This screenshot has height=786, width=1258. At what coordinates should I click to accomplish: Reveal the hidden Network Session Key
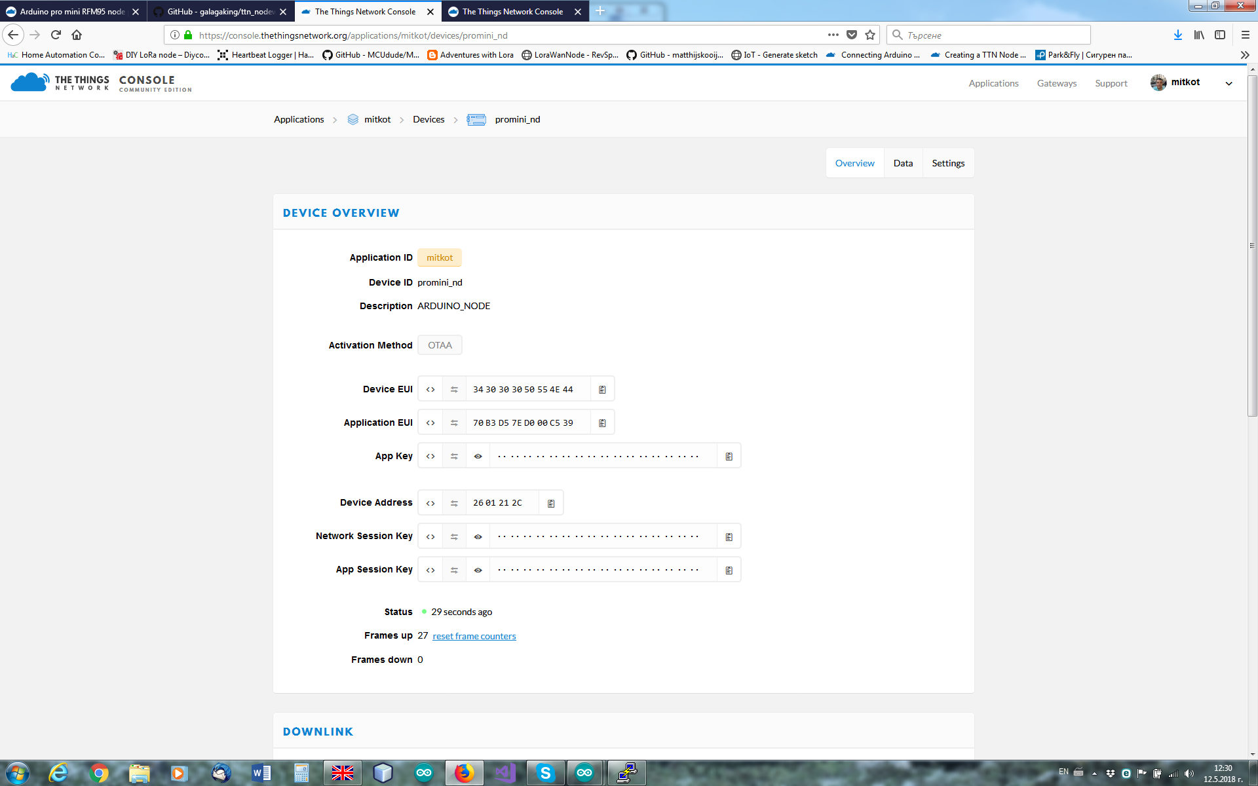pyautogui.click(x=478, y=536)
